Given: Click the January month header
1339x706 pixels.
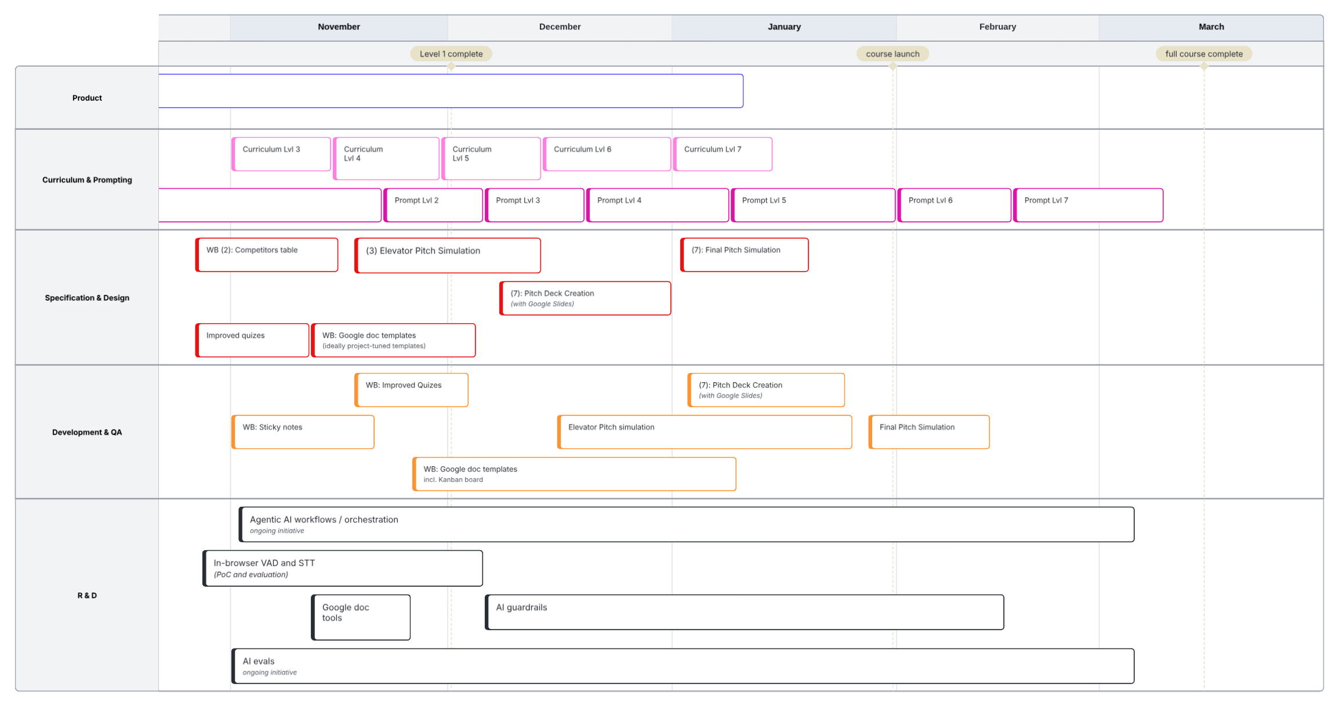Looking at the screenshot, I should coord(784,27).
